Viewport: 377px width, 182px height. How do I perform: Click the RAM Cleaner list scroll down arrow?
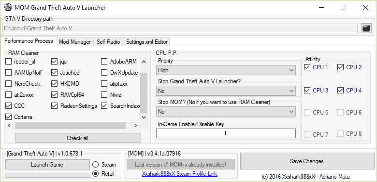click(x=144, y=117)
